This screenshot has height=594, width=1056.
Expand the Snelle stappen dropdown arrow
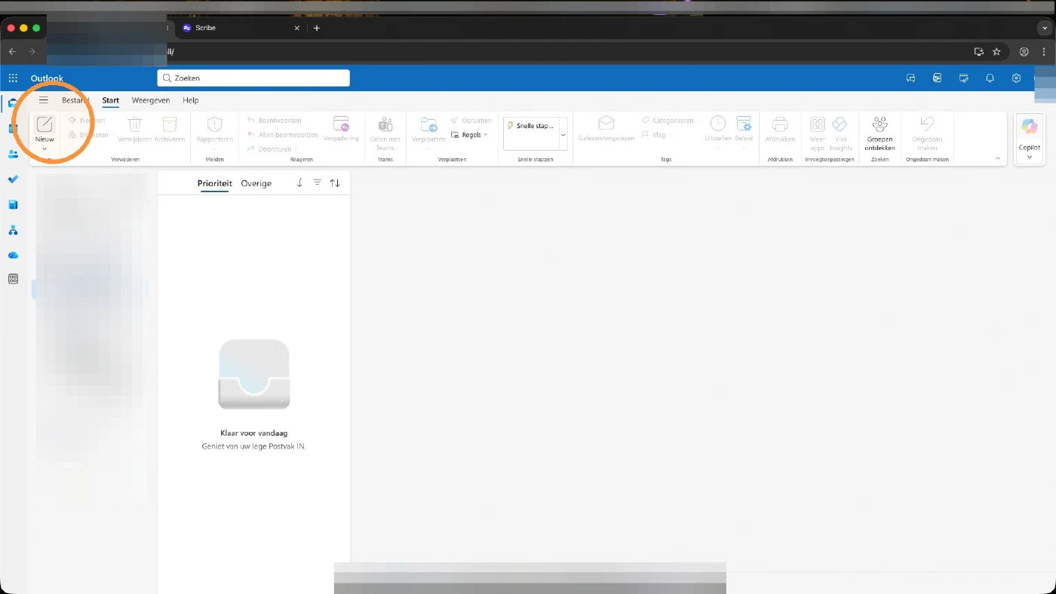[x=563, y=134]
